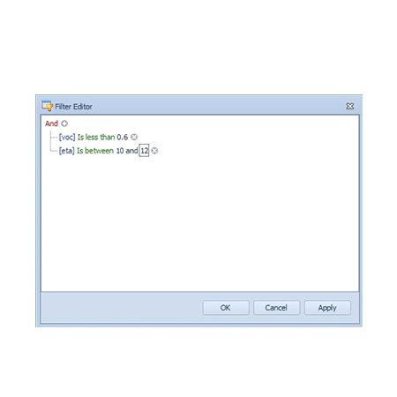Viewport: 397px width, 397px height.
Task: Select the [eta] field name
Action: click(x=67, y=151)
